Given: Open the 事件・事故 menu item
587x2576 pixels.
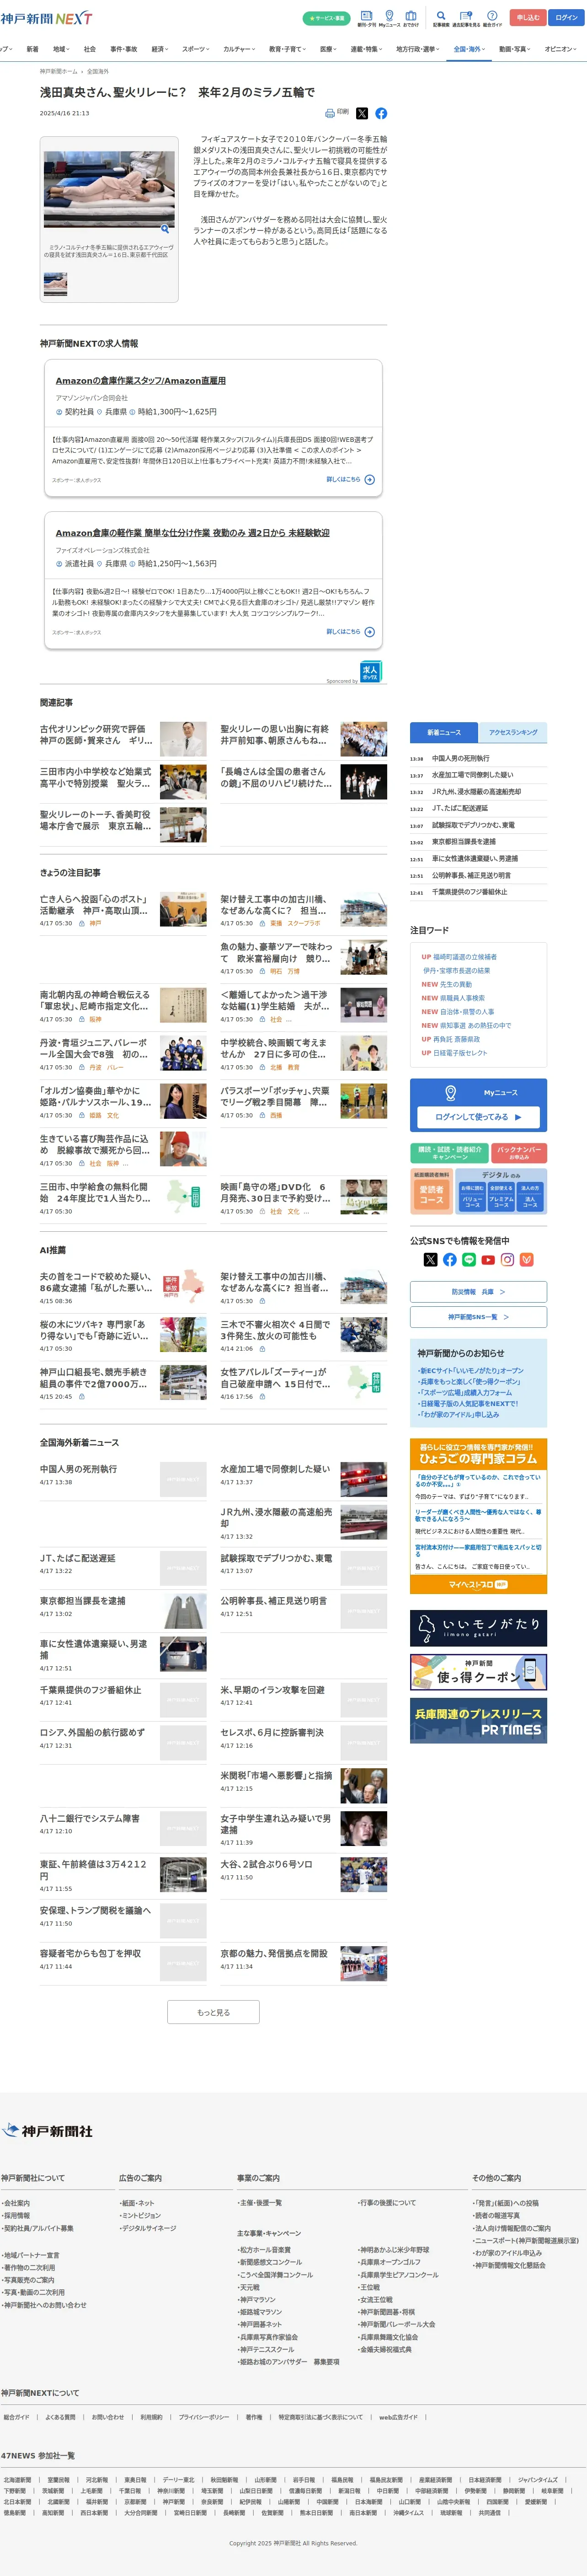Looking at the screenshot, I should (124, 49).
